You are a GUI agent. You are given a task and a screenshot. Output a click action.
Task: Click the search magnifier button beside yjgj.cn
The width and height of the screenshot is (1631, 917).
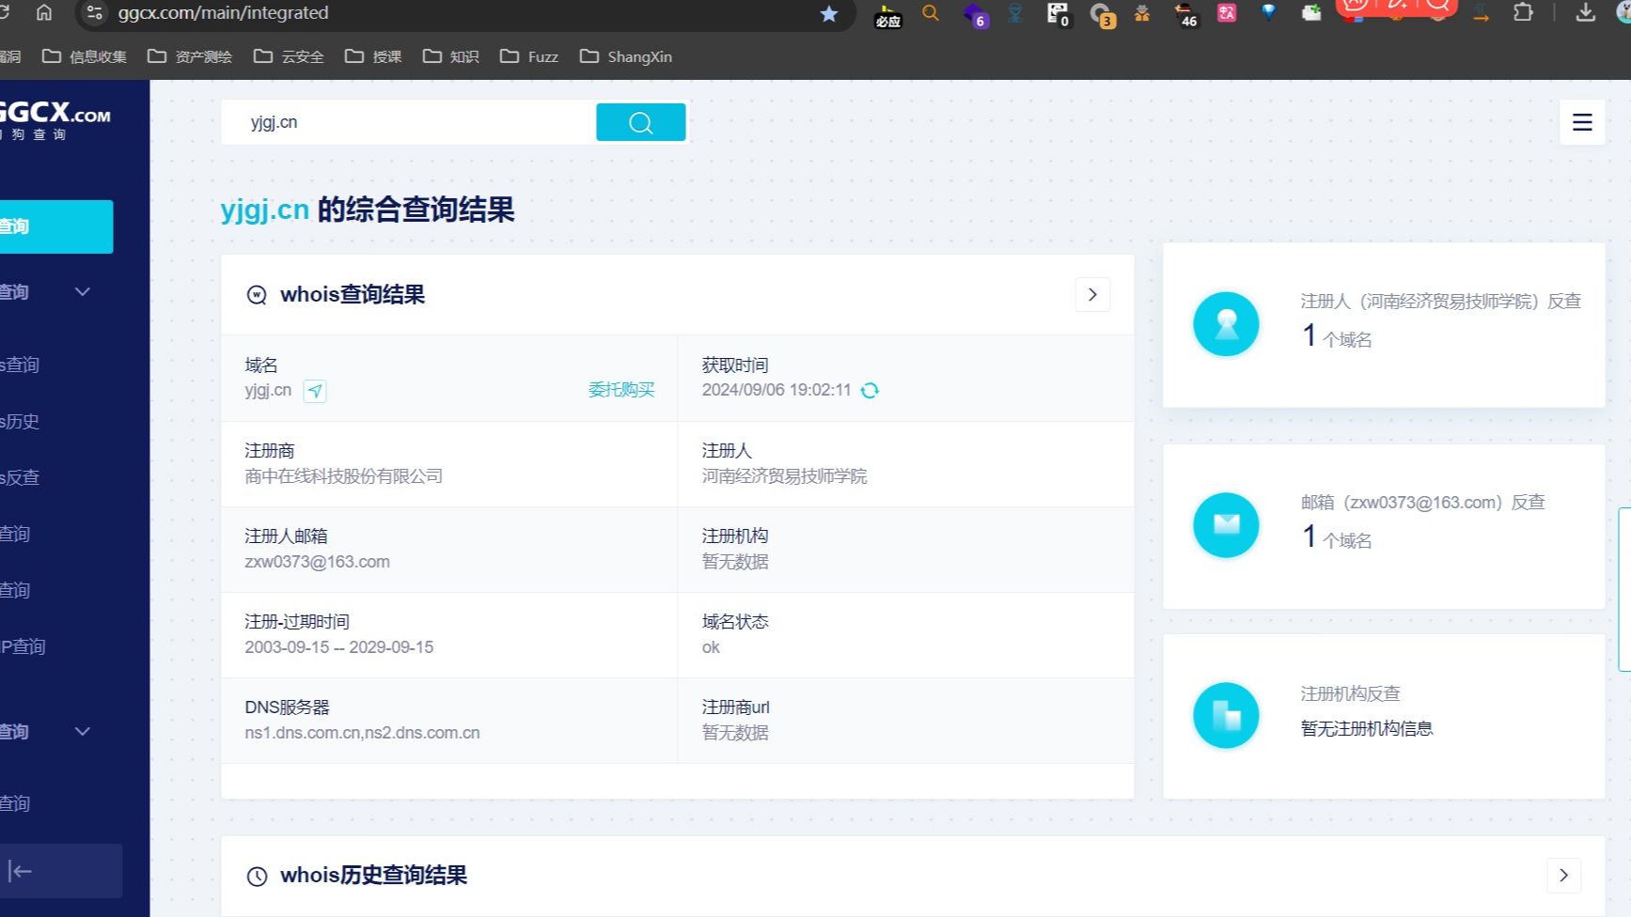pos(640,122)
